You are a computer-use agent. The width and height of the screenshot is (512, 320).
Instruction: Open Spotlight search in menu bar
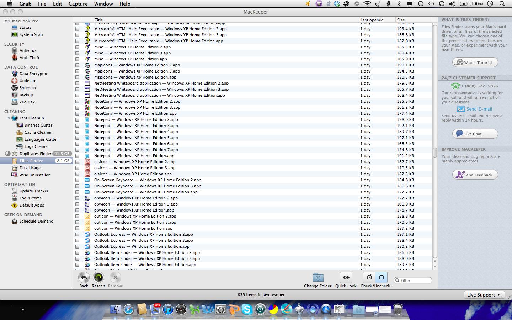[x=502, y=4]
